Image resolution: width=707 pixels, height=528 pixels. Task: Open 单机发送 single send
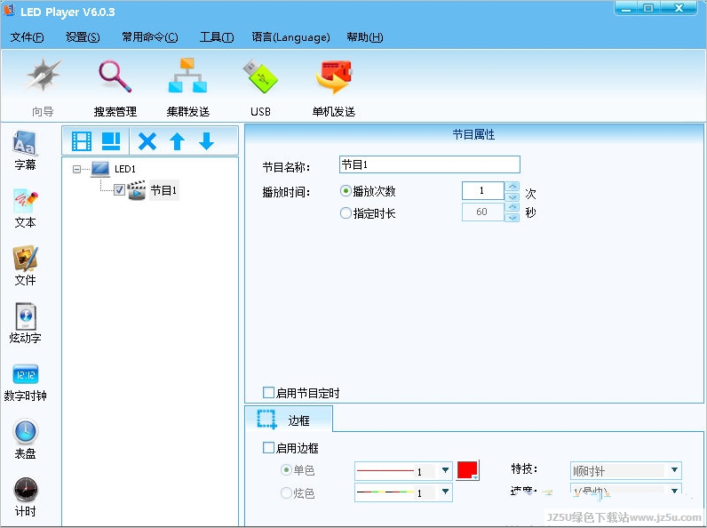point(334,87)
